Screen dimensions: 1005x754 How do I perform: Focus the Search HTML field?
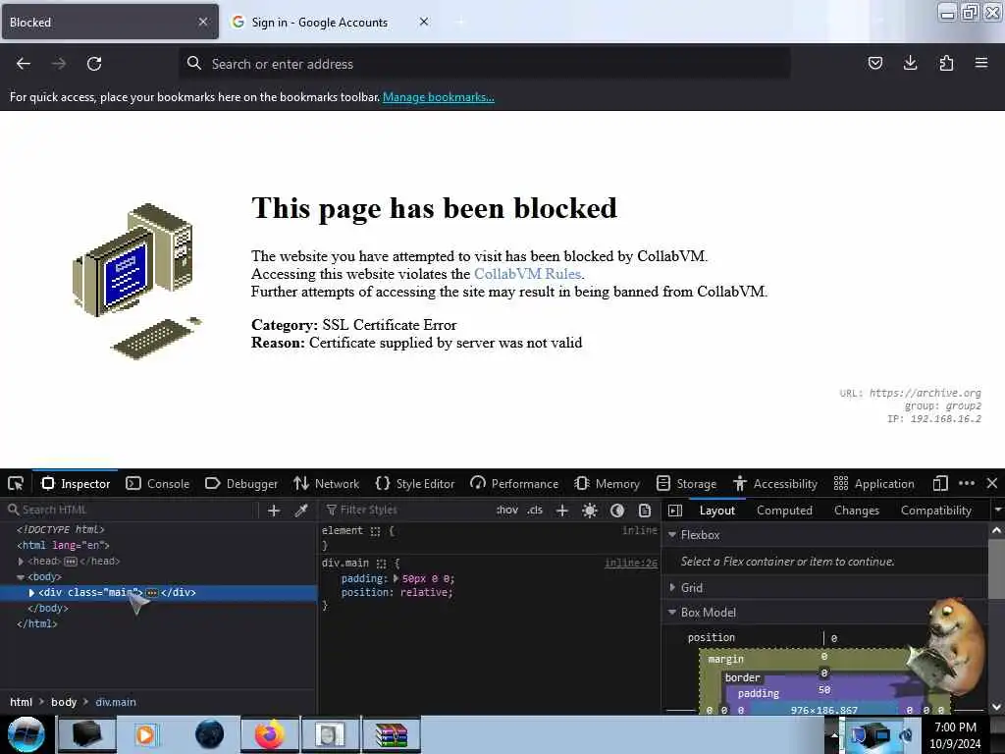(x=132, y=511)
